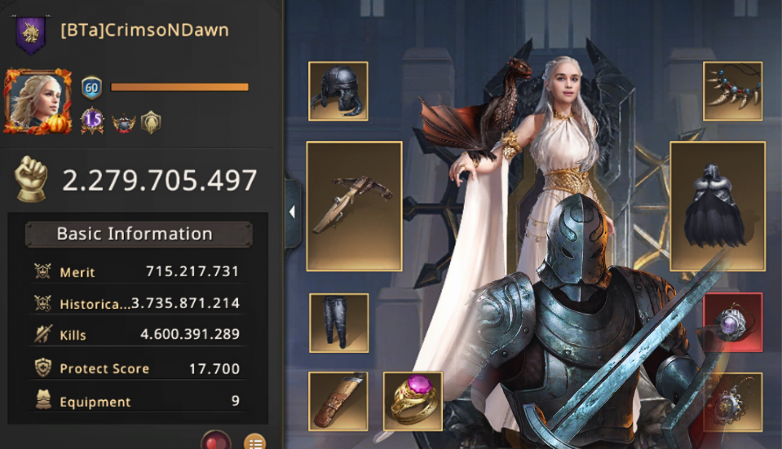This screenshot has width=782, height=449.
Task: Click the purple alliance banner emblem
Action: [30, 34]
